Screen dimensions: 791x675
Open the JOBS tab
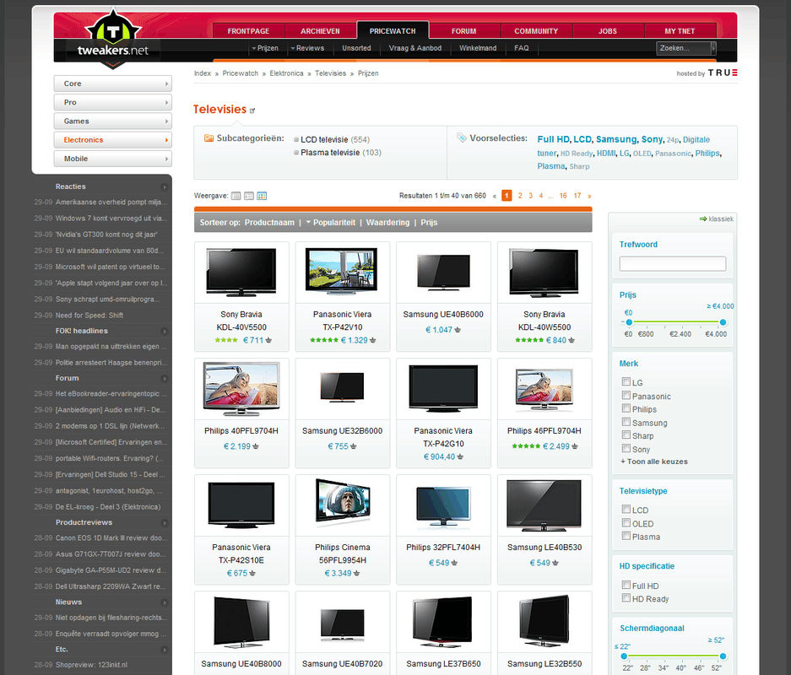pos(608,30)
